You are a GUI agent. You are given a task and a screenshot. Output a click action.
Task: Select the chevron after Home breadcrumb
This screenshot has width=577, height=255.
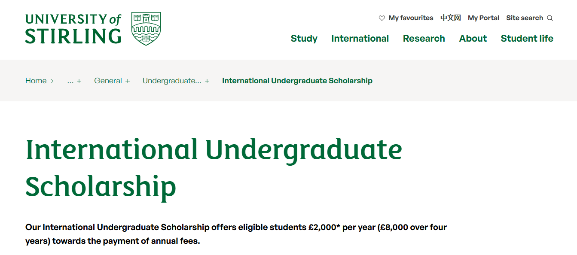[x=52, y=81]
